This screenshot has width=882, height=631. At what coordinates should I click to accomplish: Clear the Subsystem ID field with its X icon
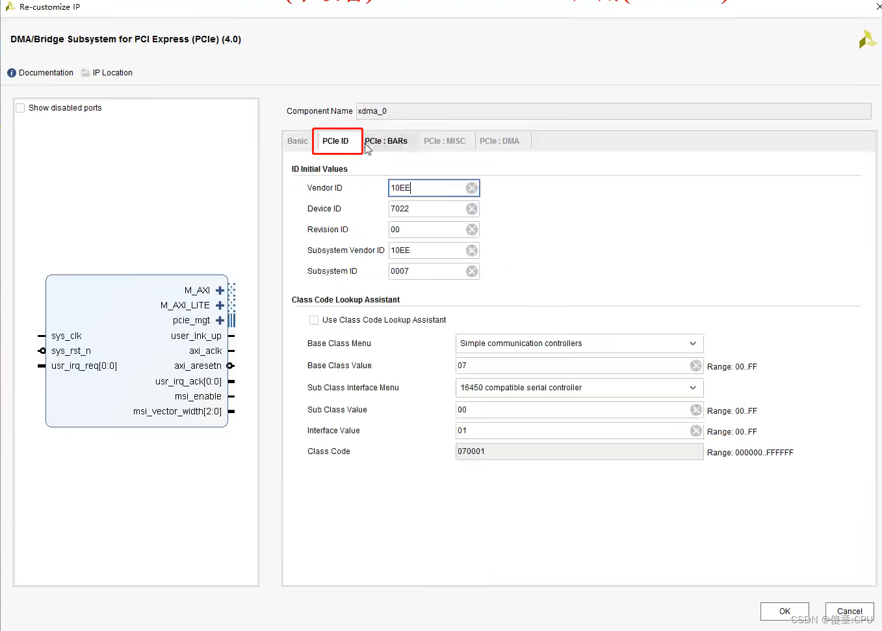coord(472,271)
